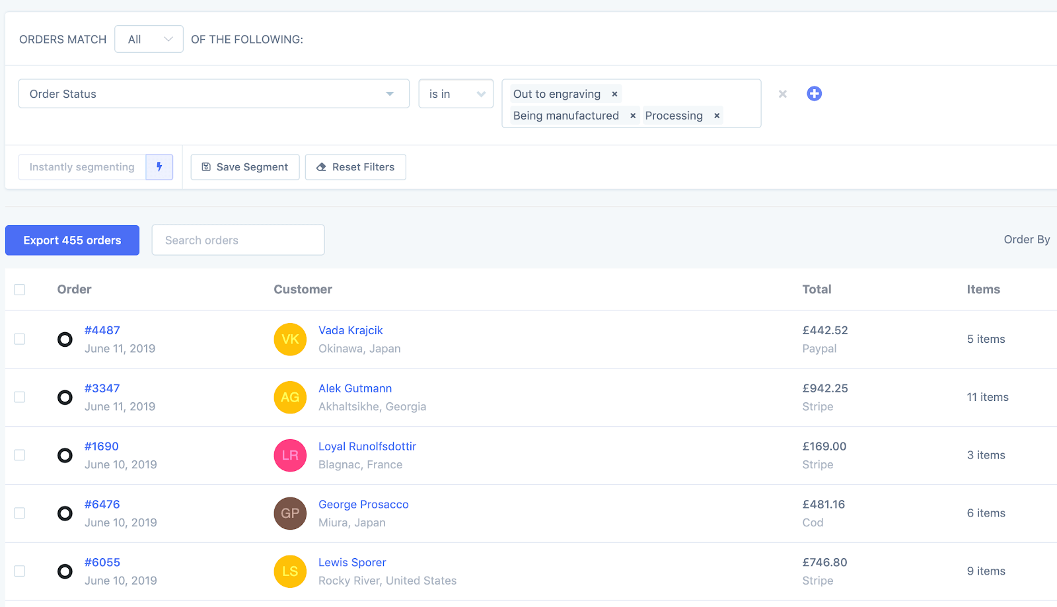Remove the 'Being manufactured' status tag
This screenshot has height=607, width=1057.
[x=632, y=116]
